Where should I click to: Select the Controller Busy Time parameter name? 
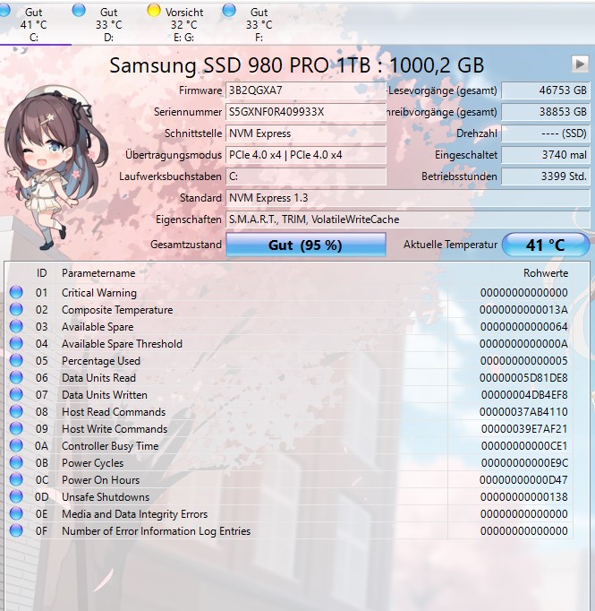pos(110,446)
